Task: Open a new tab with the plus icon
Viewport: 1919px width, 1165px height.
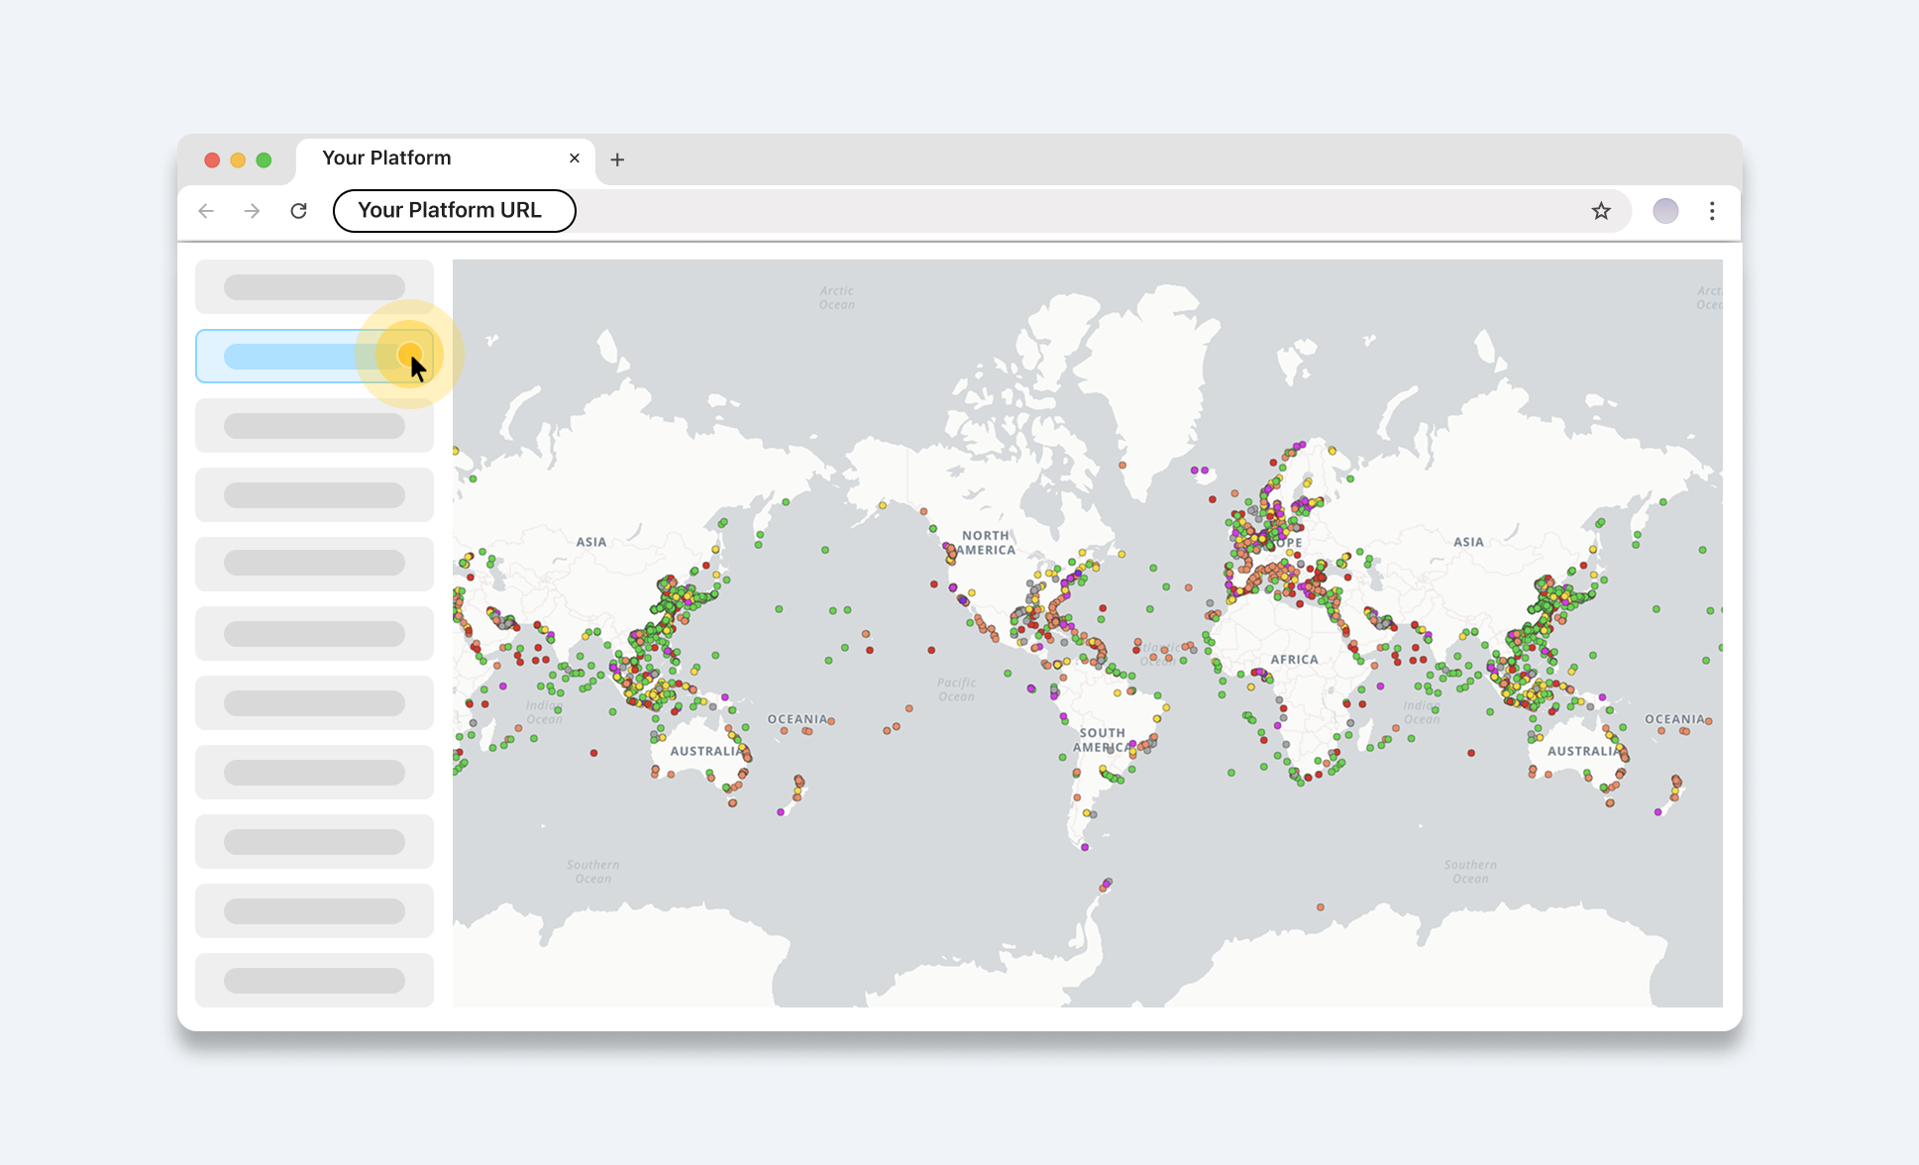Action: point(617,159)
